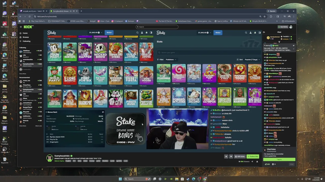The width and height of the screenshot is (325, 182).
Task: Click Windows Start button on taskbar
Action: pyautogui.click(x=120, y=179)
